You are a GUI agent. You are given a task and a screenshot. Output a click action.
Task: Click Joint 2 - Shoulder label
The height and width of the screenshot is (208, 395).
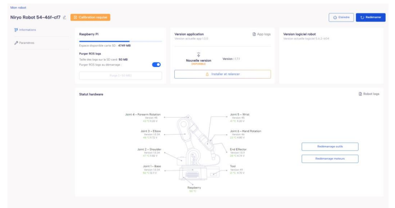(149, 149)
